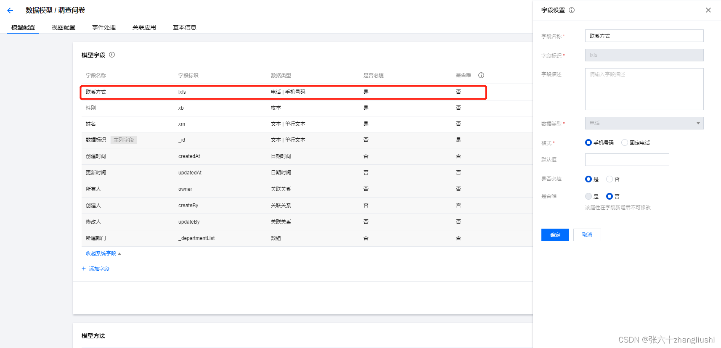Click the 数据标识 field name
Image resolution: width=721 pixels, height=348 pixels.
click(96, 140)
